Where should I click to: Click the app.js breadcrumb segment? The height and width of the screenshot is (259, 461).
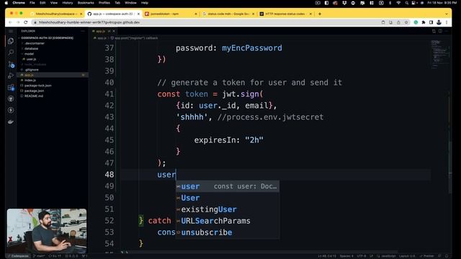[x=102, y=38]
